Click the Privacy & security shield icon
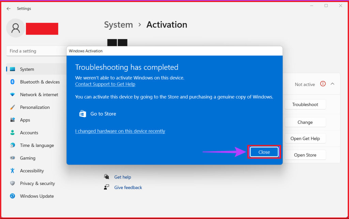Screen dimensions: 349x219 click(x=13, y=183)
